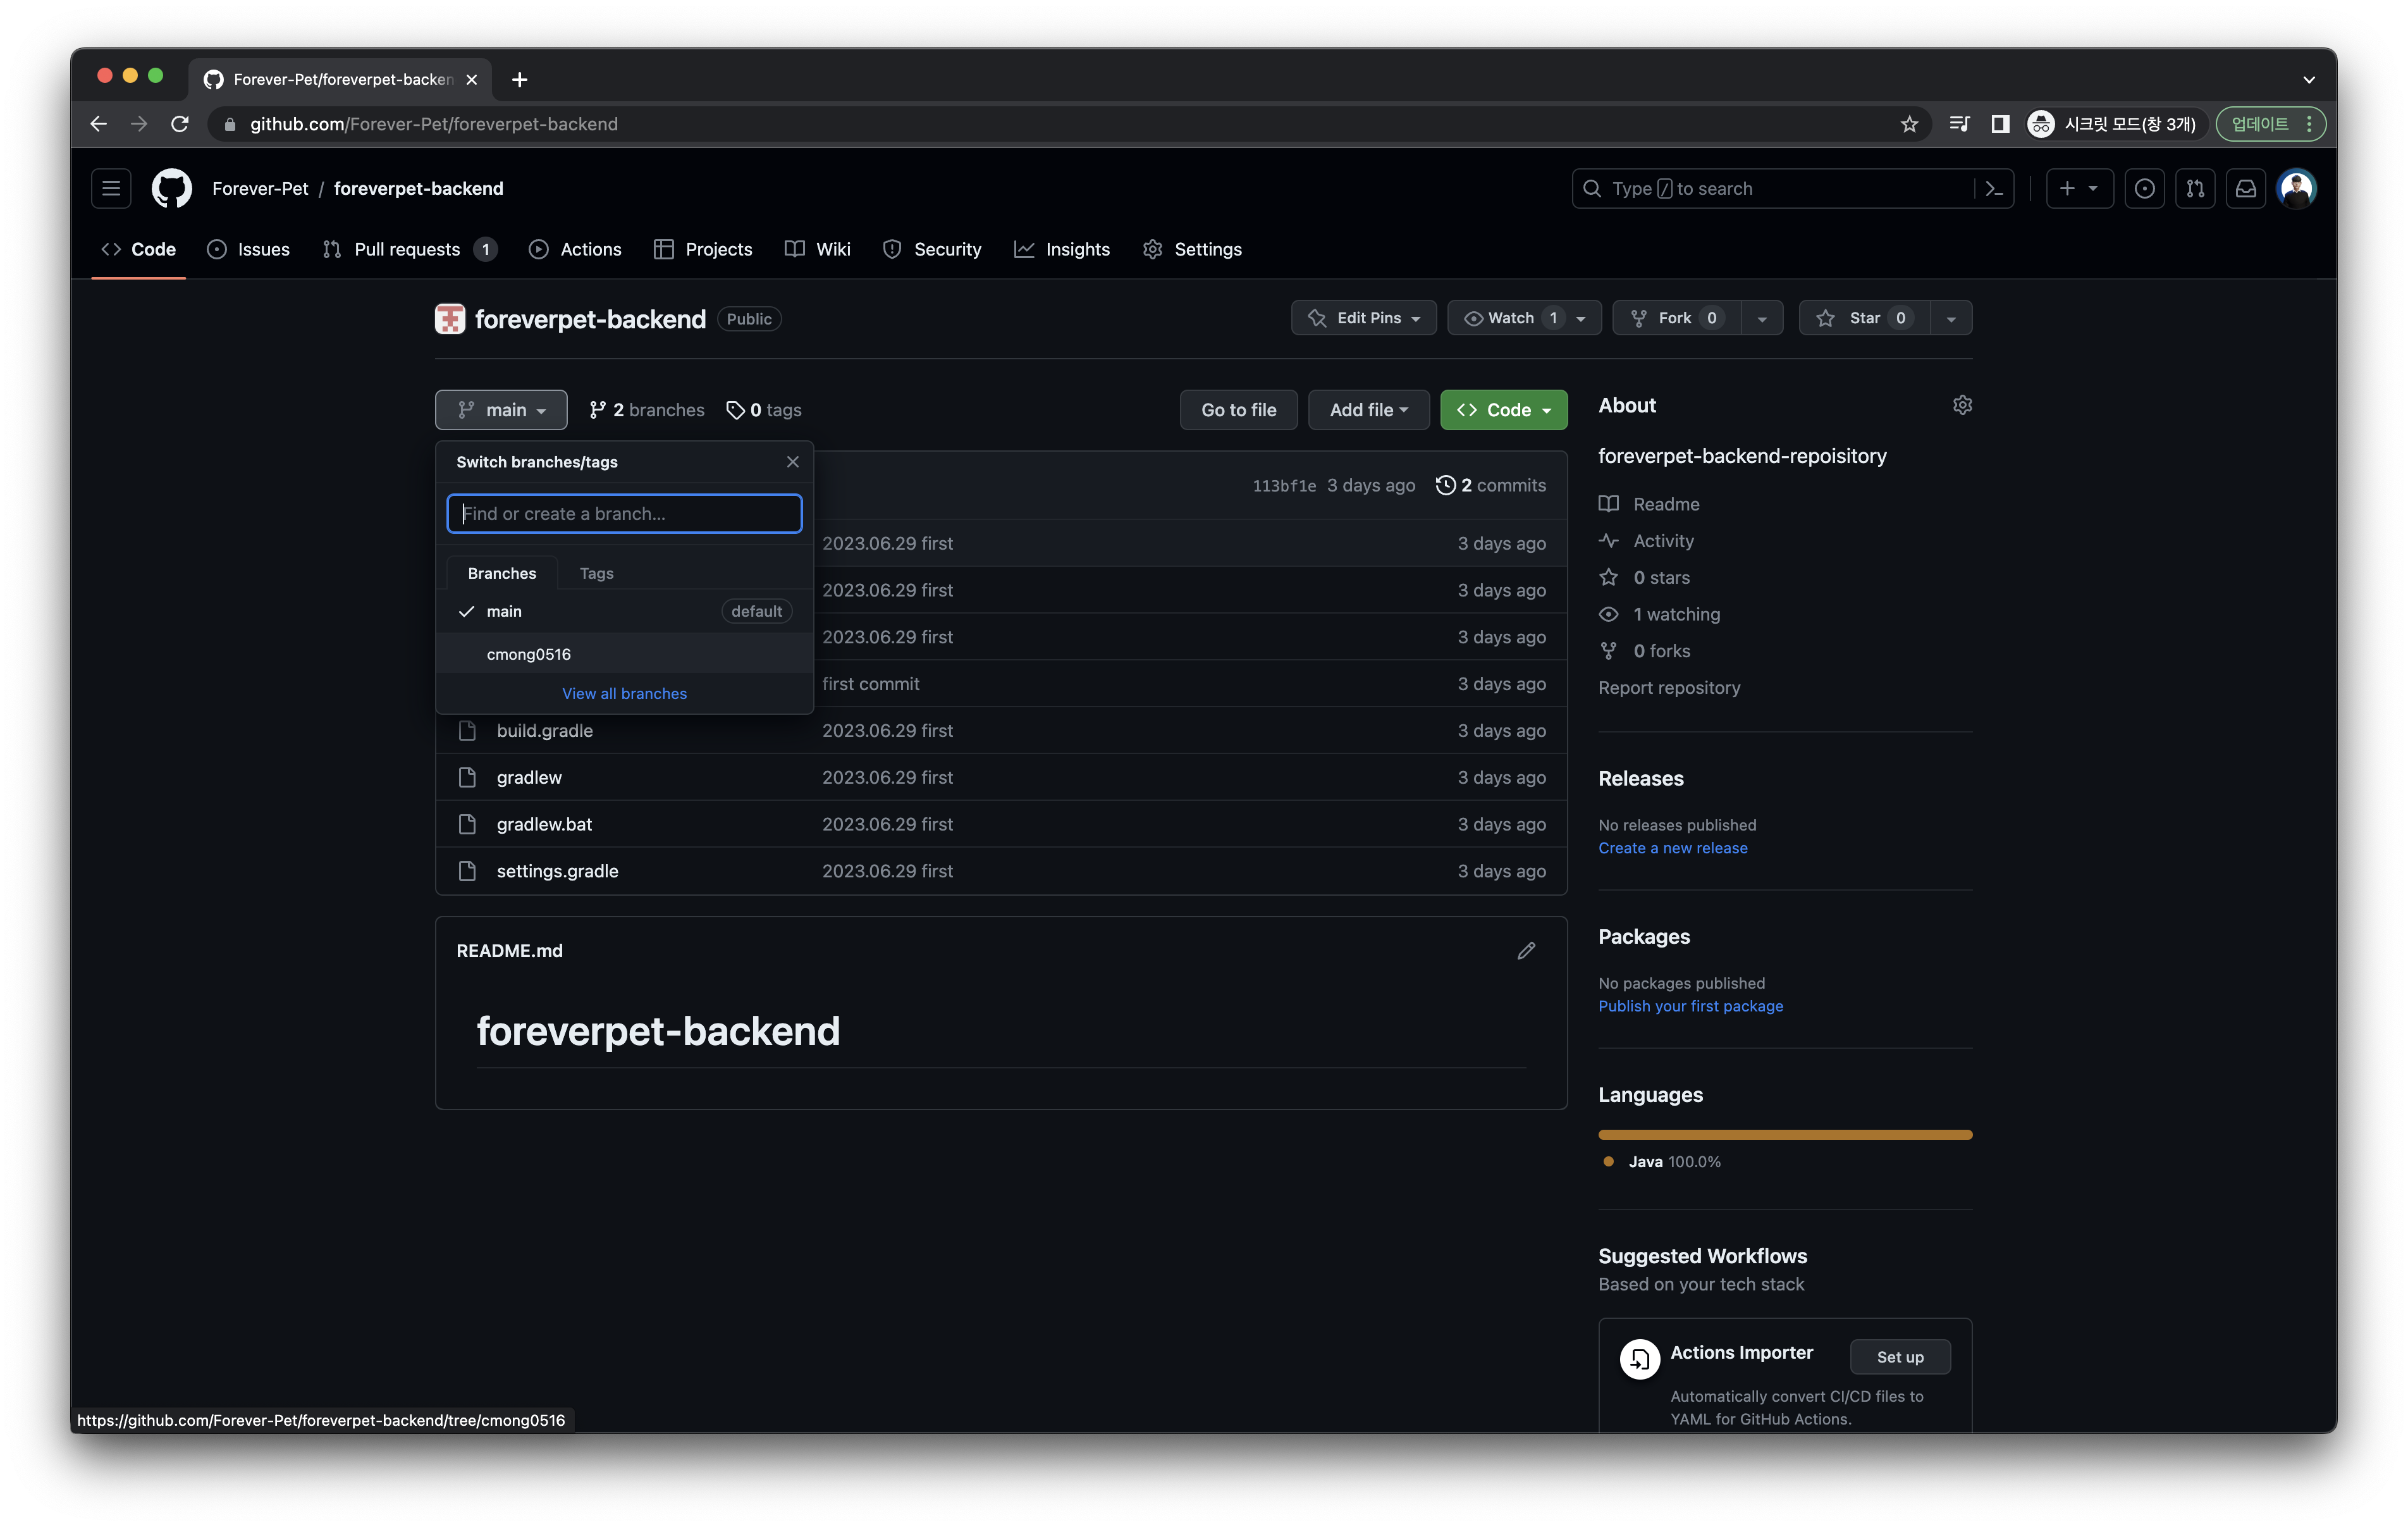Image resolution: width=2408 pixels, height=1527 pixels.
Task: Open the Projects tab
Action: pyautogui.click(x=703, y=249)
